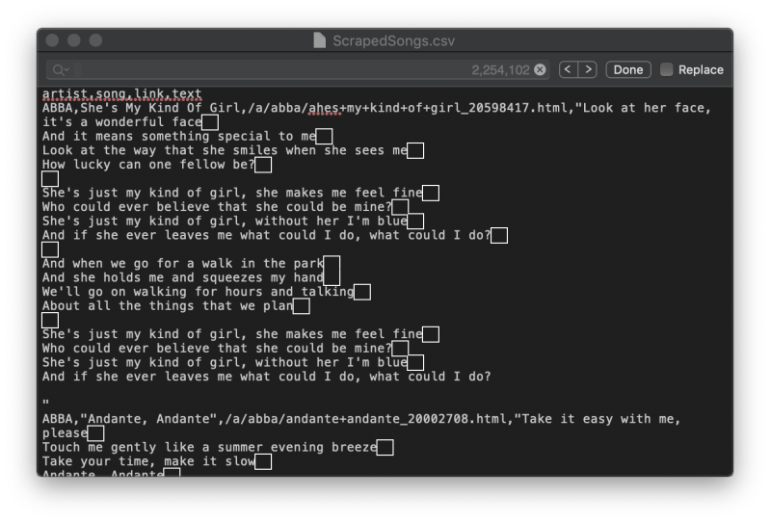Click the line 'Take your time, make it slow'
The image size is (770, 522).
pos(148,461)
